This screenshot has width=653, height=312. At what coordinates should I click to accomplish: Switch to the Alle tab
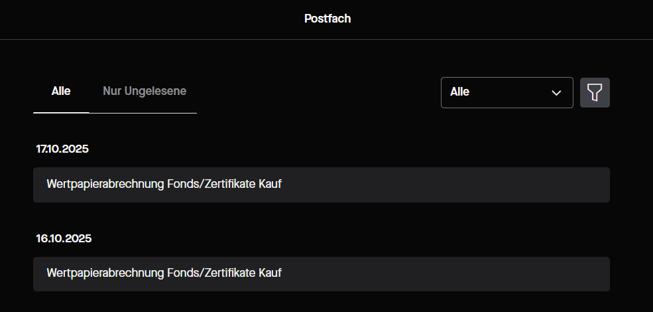[x=61, y=91]
